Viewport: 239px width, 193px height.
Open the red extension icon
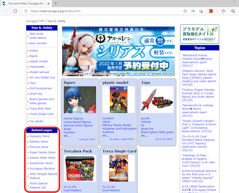[x=211, y=11]
